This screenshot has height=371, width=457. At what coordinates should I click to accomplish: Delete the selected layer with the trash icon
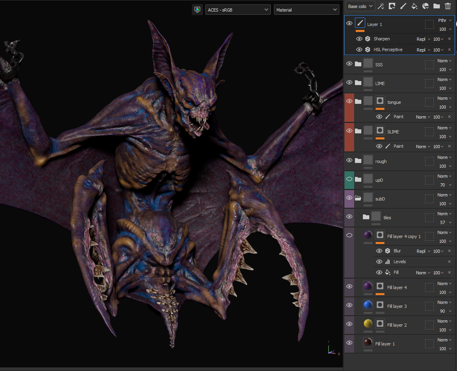click(448, 6)
